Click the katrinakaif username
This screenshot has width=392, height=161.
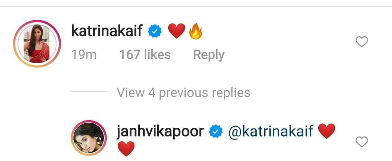coord(107,31)
